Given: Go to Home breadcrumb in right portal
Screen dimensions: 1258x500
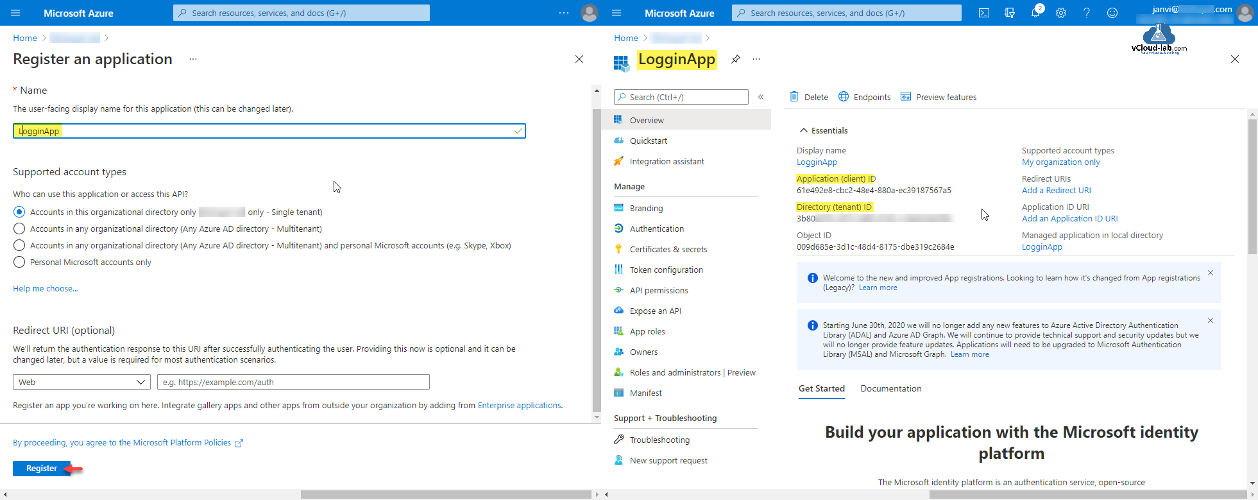Looking at the screenshot, I should (626, 39).
